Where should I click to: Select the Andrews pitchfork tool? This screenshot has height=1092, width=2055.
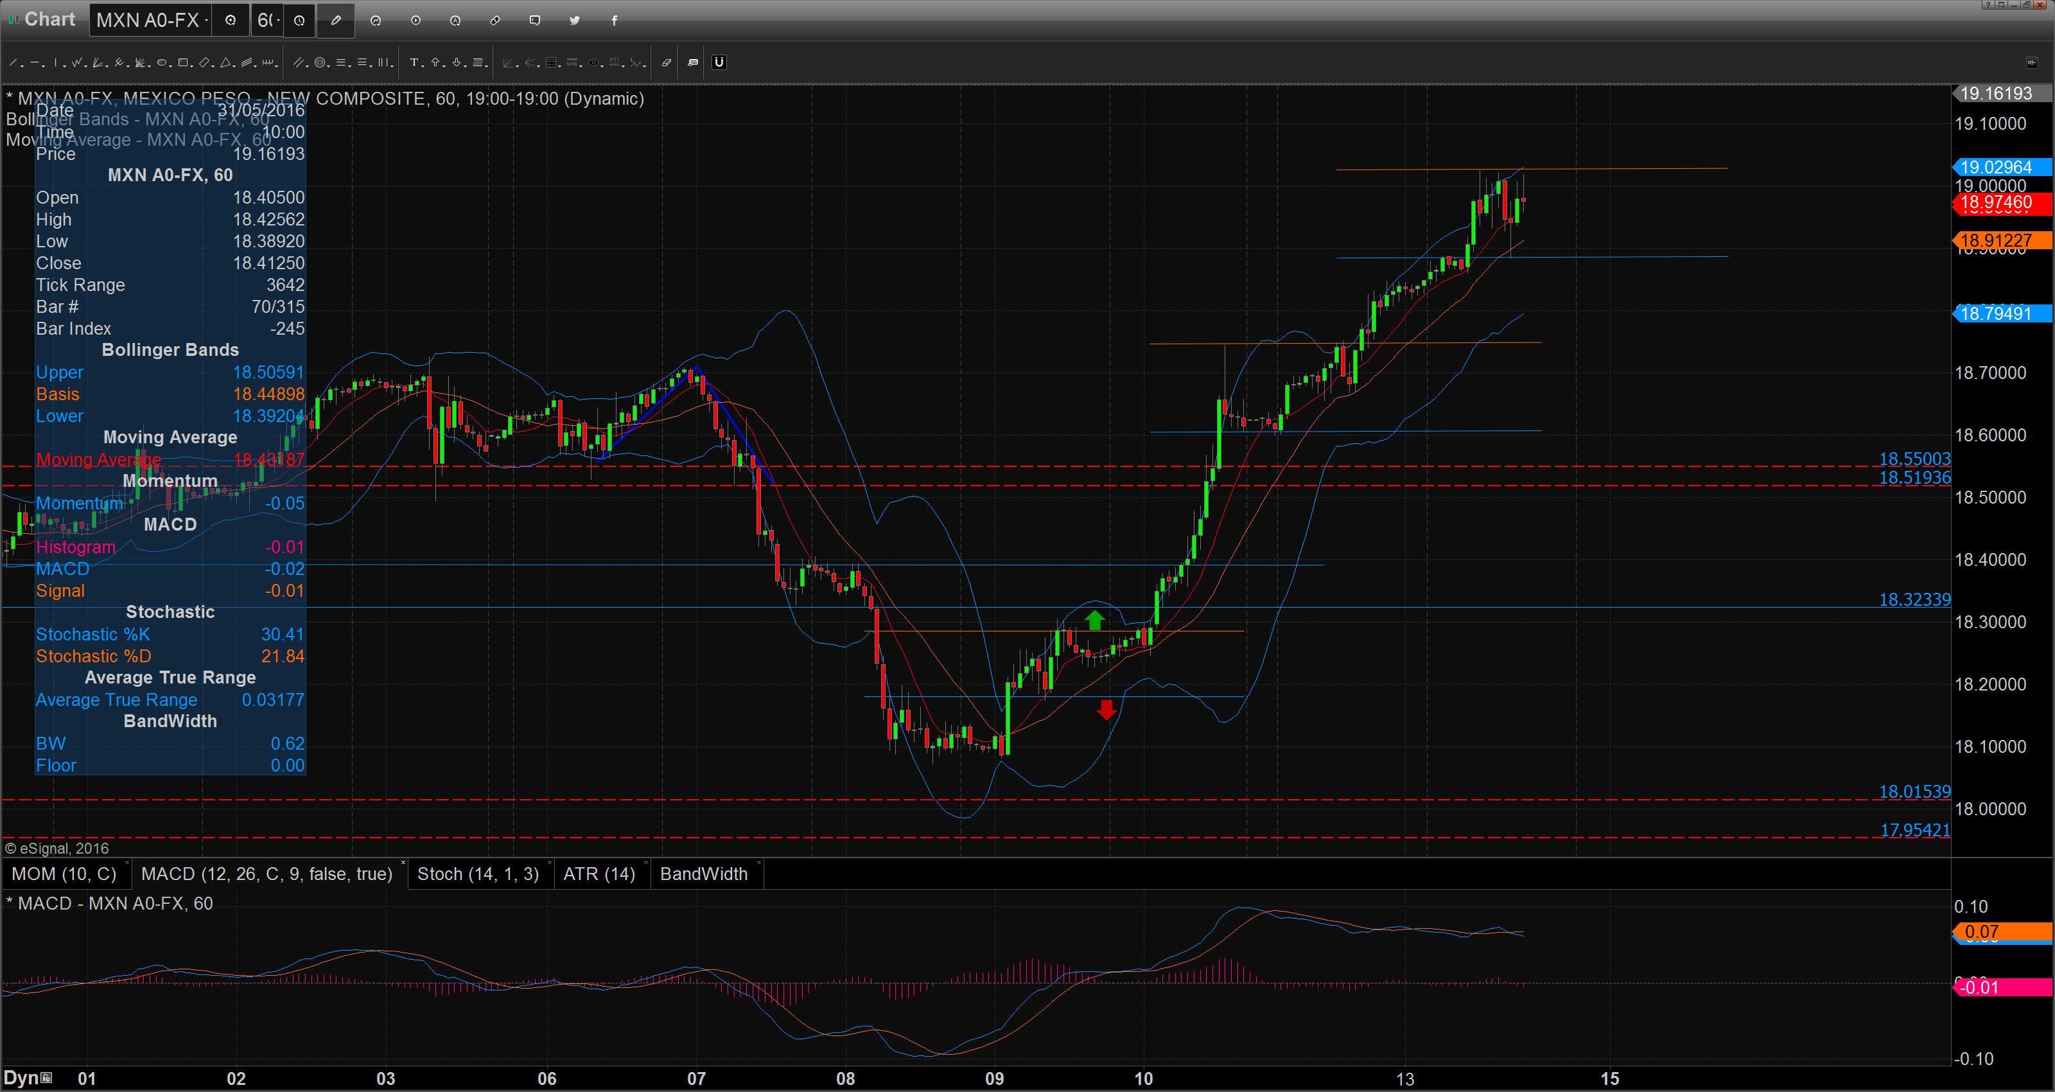(119, 62)
